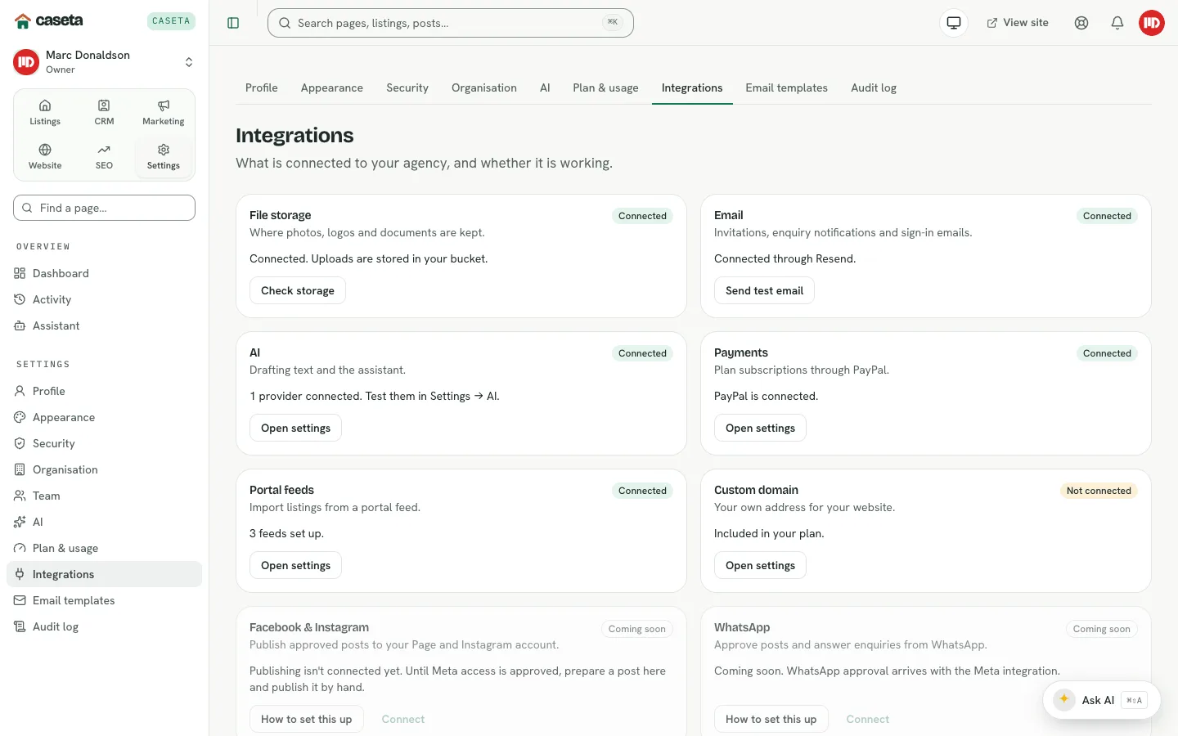Image resolution: width=1178 pixels, height=736 pixels.
Task: Switch to the Organisation tab
Action: [x=484, y=88]
